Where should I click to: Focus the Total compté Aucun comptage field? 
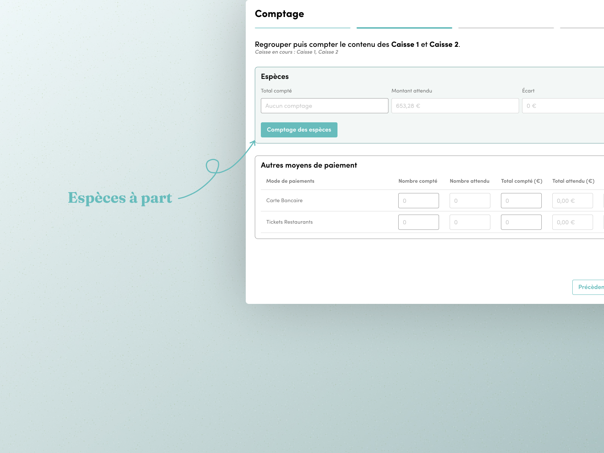[x=325, y=106]
